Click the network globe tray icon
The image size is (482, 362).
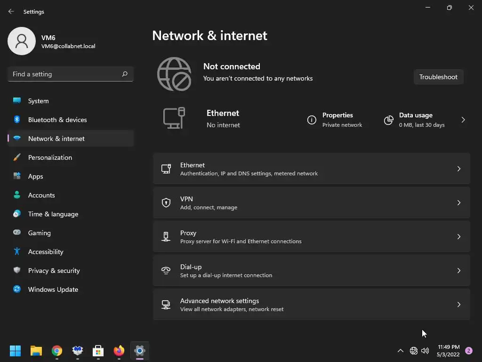point(414,351)
